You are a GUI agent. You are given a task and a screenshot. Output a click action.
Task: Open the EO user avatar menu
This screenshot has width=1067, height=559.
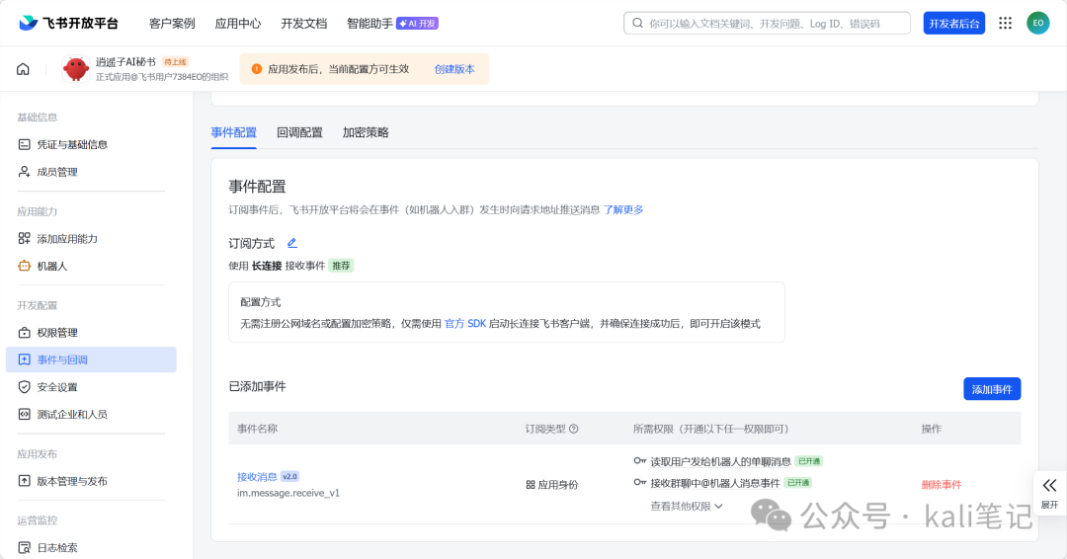click(x=1037, y=23)
